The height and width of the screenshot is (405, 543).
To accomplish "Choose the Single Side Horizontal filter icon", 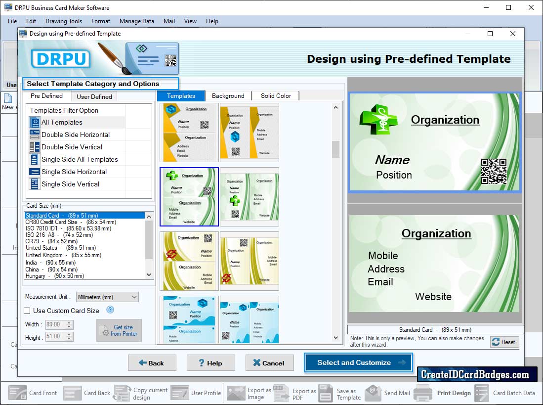I will click(x=35, y=172).
